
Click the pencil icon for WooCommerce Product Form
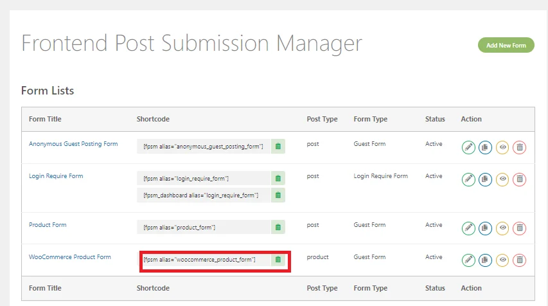pos(469,260)
